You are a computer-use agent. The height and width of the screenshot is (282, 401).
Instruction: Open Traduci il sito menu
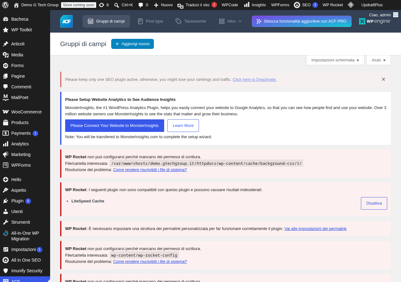[197, 5]
